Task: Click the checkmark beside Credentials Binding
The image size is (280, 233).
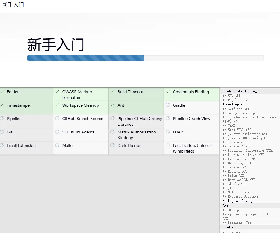Action: (x=168, y=92)
